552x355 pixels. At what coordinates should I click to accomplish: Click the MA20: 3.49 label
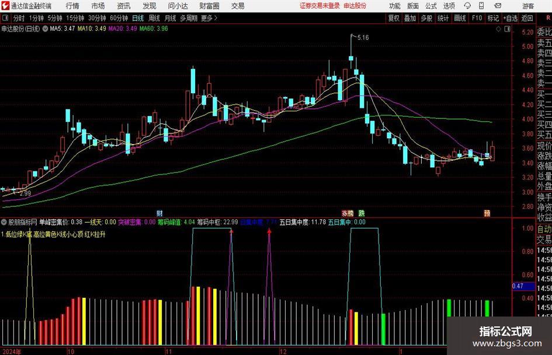pos(123,29)
